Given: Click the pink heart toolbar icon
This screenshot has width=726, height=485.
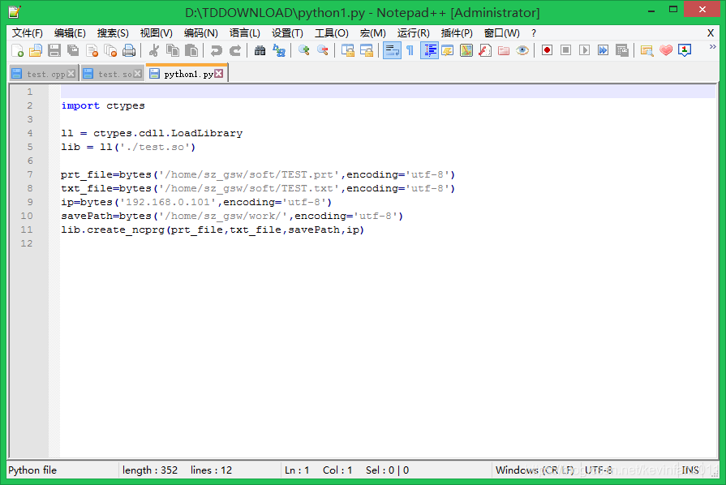Looking at the screenshot, I should point(666,50).
